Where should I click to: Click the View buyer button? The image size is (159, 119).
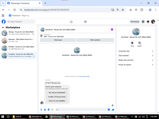58,40
